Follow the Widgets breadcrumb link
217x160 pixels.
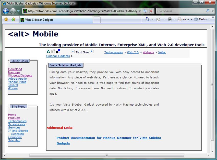(148, 52)
